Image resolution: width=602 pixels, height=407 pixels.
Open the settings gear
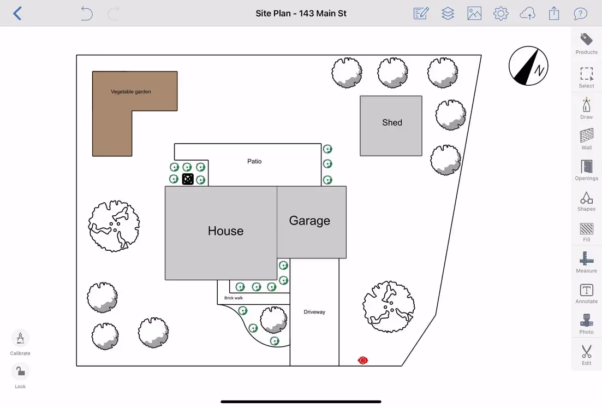[500, 14]
